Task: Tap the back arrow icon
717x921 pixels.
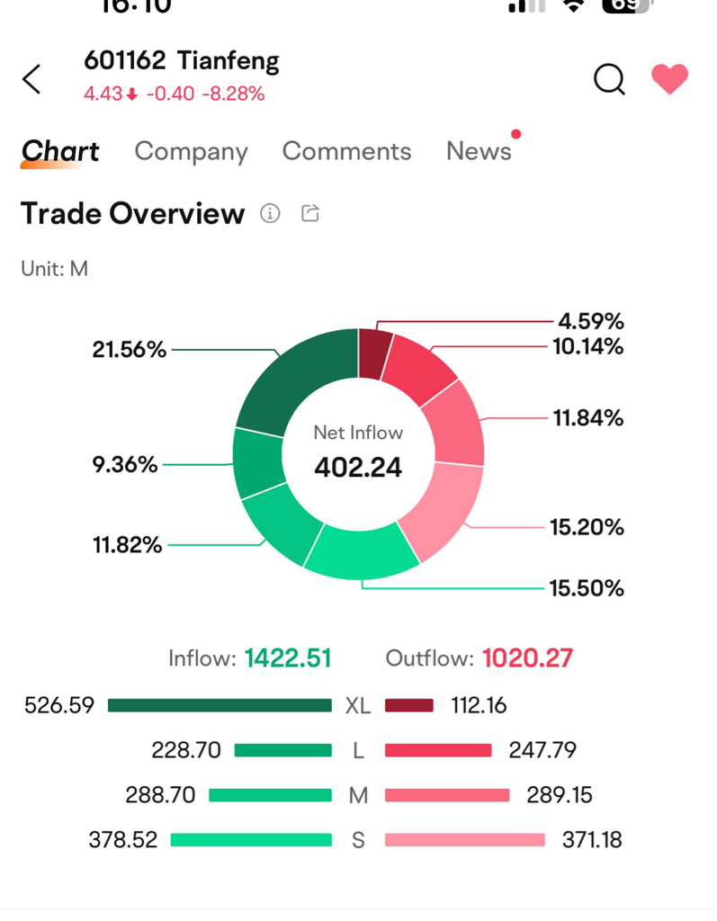Action: 31,79
